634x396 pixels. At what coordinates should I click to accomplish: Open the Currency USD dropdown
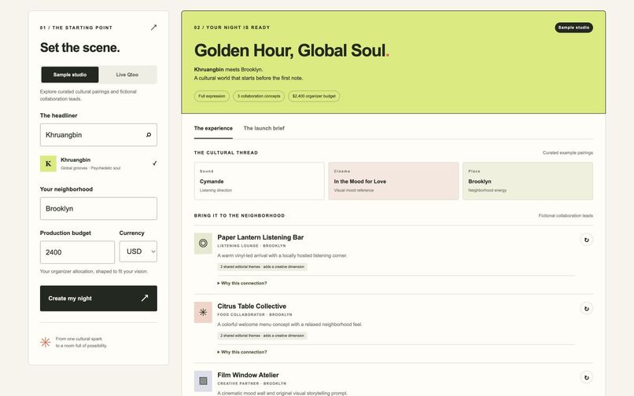pos(138,251)
